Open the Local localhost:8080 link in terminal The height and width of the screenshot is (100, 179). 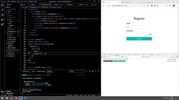click(x=40, y=83)
